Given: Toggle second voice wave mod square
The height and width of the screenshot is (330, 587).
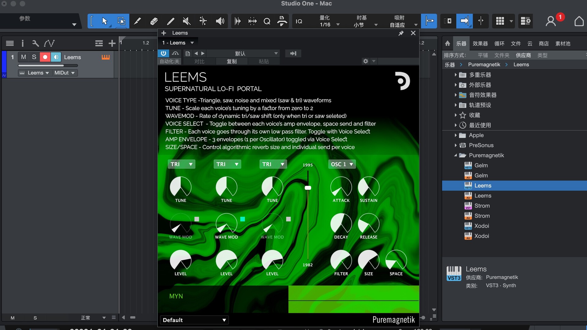Looking at the screenshot, I should 242,219.
